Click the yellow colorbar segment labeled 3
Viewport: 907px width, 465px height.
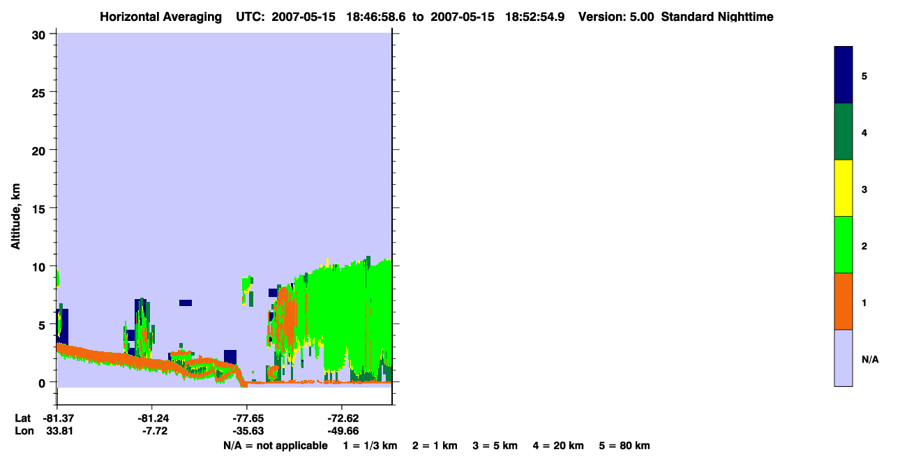point(844,188)
